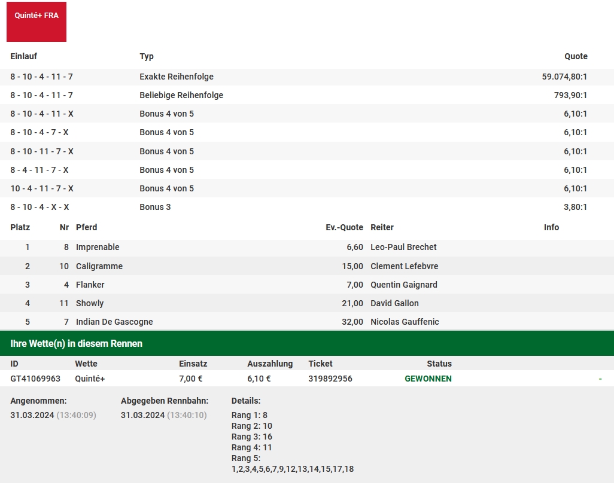Click rider Nicolas Gauffenic
The height and width of the screenshot is (485, 614).
point(405,322)
